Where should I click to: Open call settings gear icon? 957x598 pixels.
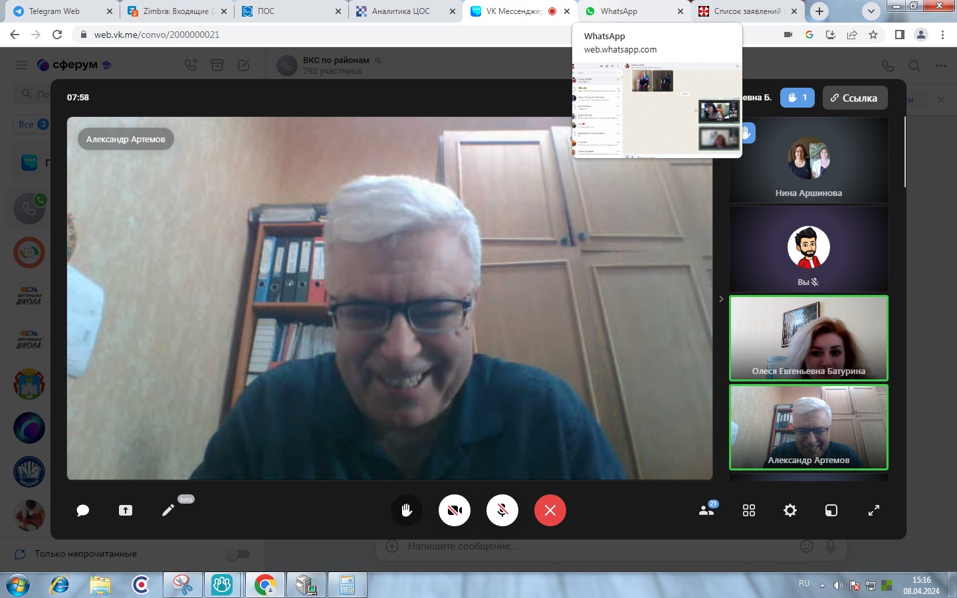(x=790, y=510)
